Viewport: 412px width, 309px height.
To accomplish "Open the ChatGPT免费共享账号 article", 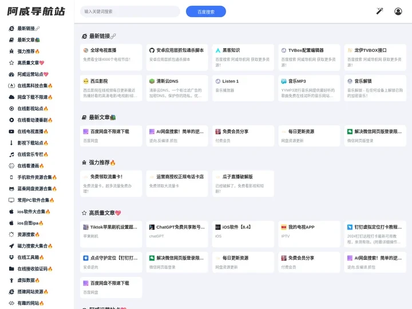I will tap(177, 234).
